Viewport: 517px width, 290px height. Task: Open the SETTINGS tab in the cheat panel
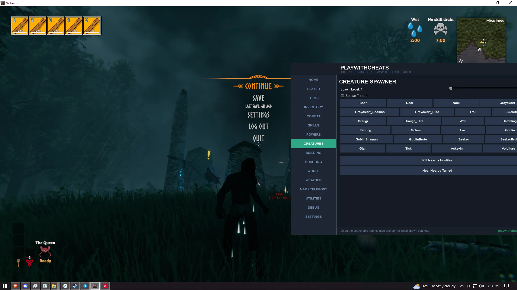pyautogui.click(x=313, y=217)
